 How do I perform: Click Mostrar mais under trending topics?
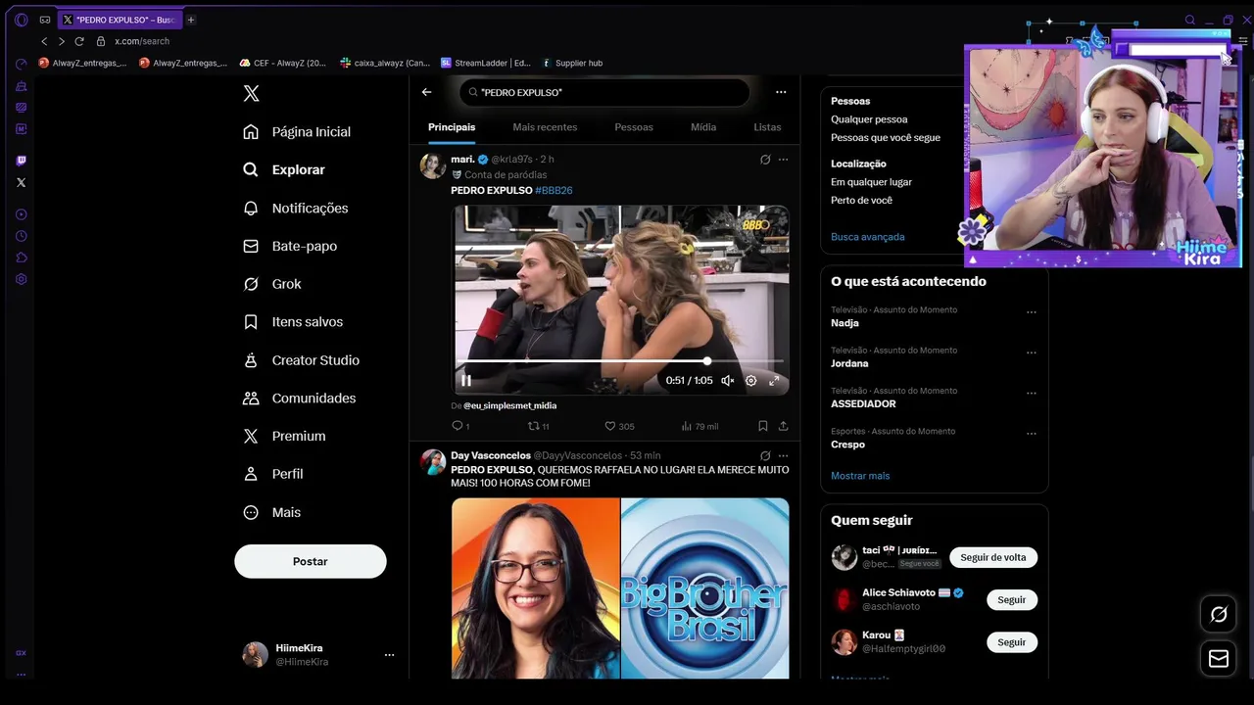coord(860,476)
